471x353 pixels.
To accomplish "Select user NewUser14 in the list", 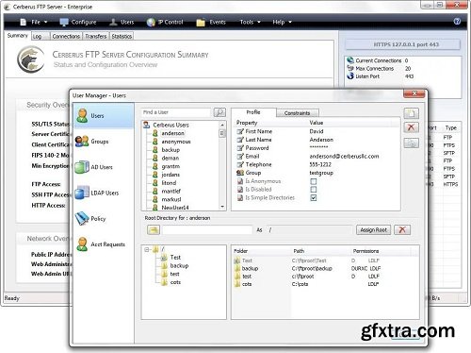I will pyautogui.click(x=175, y=208).
